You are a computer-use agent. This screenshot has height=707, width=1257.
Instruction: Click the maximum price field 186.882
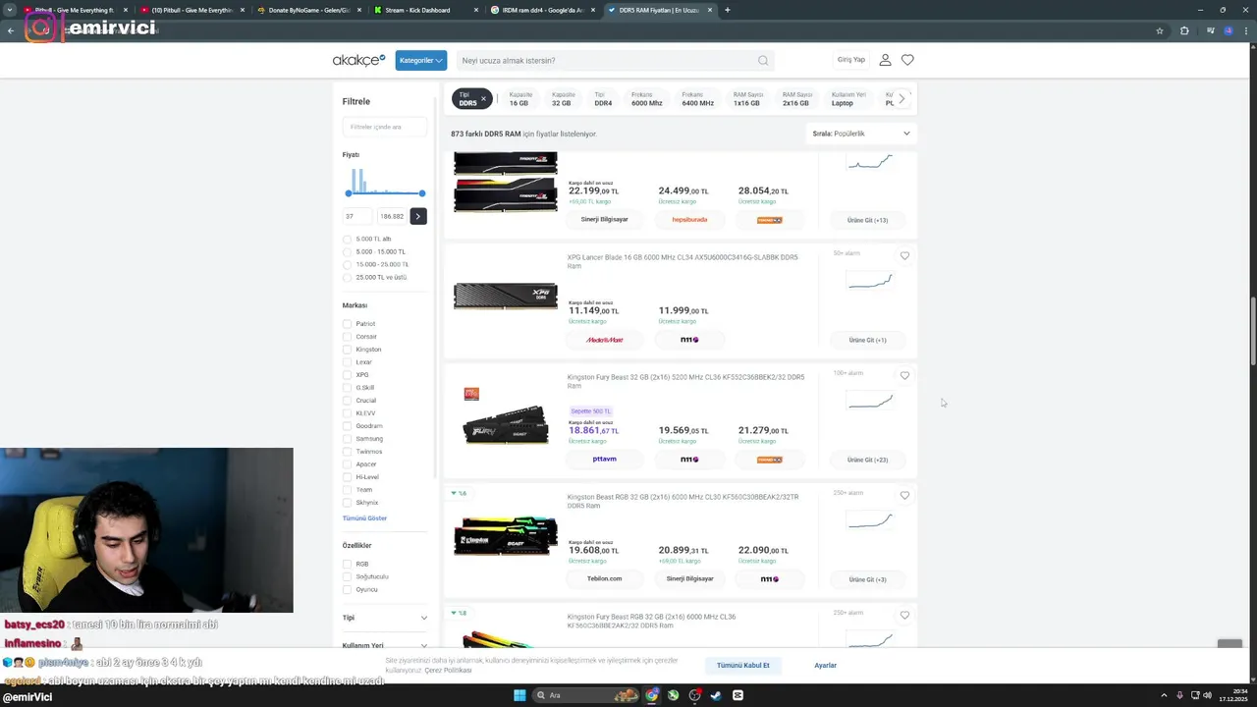click(392, 216)
